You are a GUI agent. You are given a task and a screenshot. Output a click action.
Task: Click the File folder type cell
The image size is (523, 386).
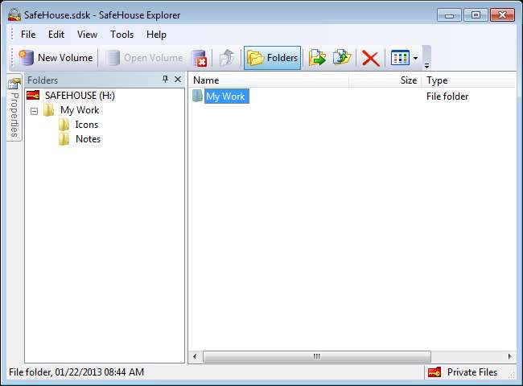447,96
